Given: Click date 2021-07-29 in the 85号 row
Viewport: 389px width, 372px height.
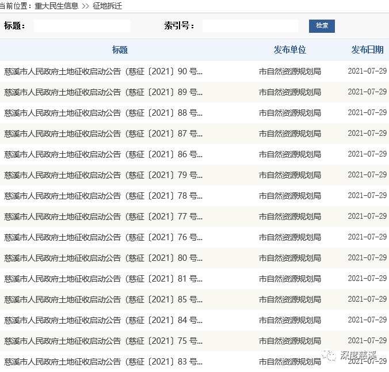Looking at the screenshot, I should coord(367,299).
